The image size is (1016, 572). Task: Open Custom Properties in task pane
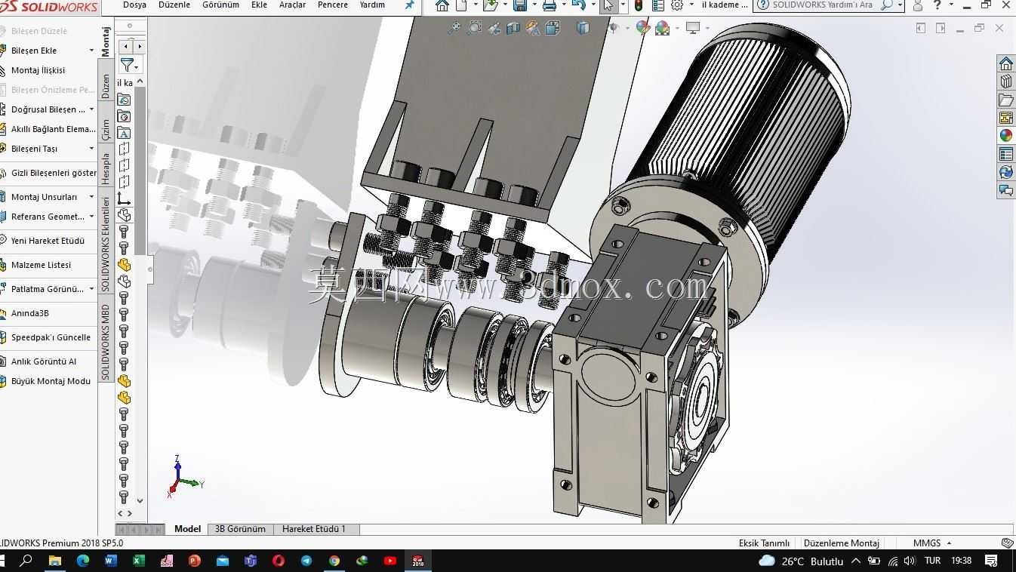point(1005,154)
